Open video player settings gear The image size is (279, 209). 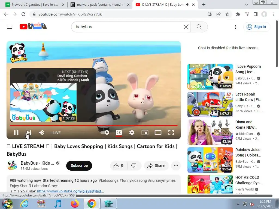(132, 133)
